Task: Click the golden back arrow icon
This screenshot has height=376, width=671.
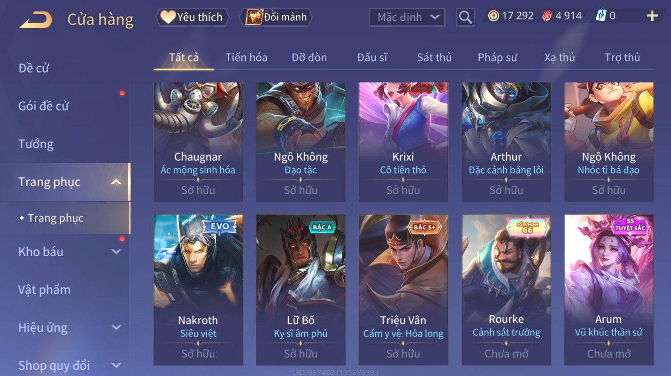Action: pyautogui.click(x=36, y=20)
